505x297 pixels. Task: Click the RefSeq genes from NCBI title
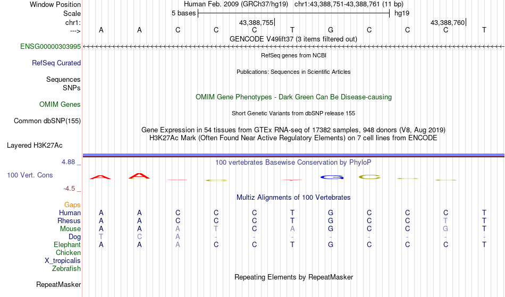tap(293, 55)
